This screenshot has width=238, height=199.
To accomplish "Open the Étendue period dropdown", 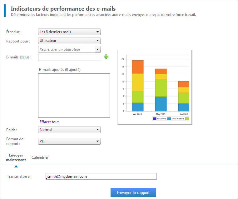I will 69,32.
